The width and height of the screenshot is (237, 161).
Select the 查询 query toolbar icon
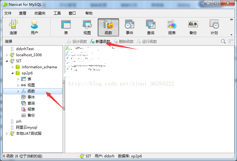click(151, 27)
